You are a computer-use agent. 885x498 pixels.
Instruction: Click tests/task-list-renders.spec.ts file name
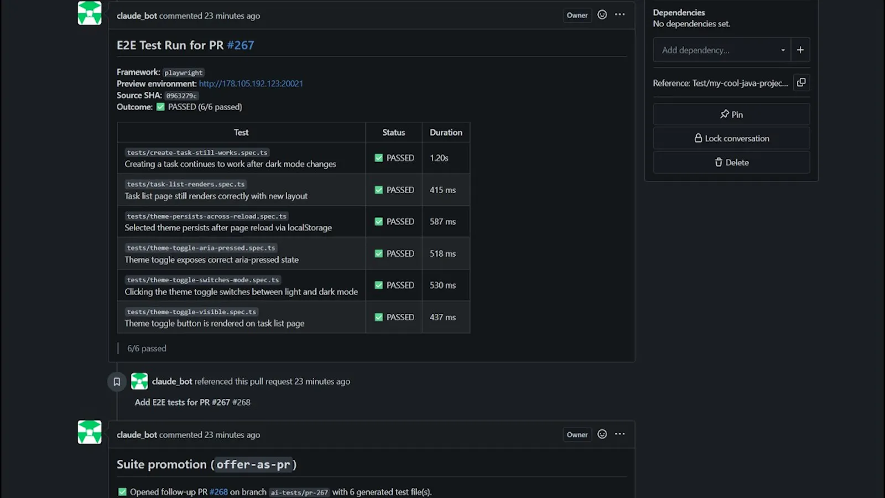pyautogui.click(x=186, y=184)
